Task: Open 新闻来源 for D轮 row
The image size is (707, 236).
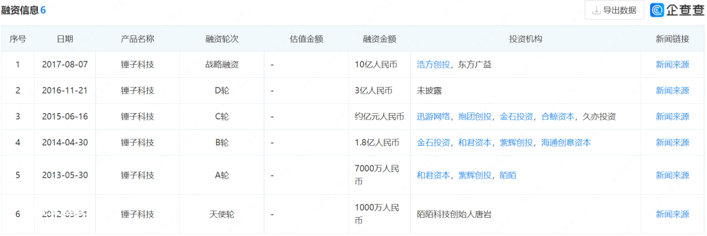Action: coord(672,90)
